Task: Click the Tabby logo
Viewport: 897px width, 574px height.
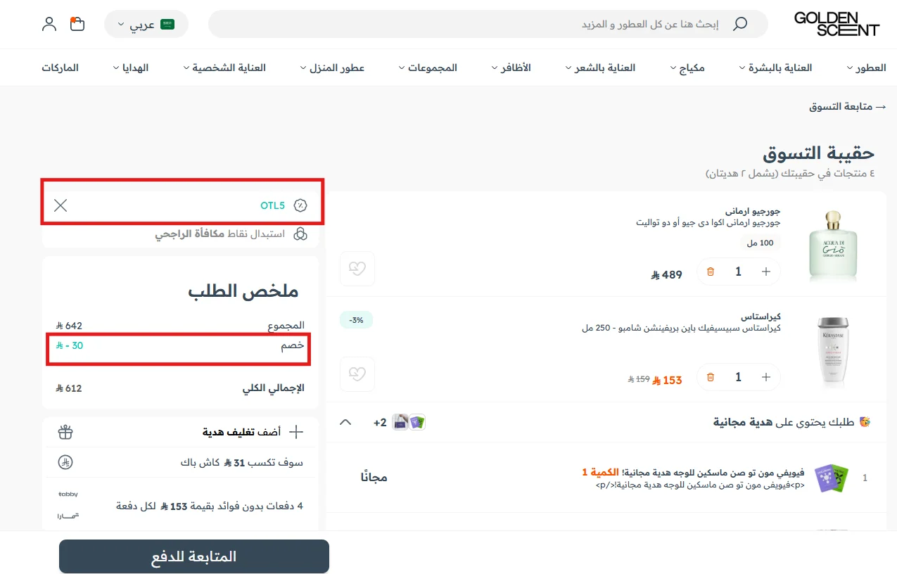Action: point(68,495)
